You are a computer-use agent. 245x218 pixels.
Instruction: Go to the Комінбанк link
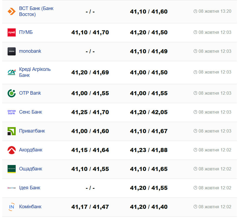pyautogui.click(x=30, y=207)
